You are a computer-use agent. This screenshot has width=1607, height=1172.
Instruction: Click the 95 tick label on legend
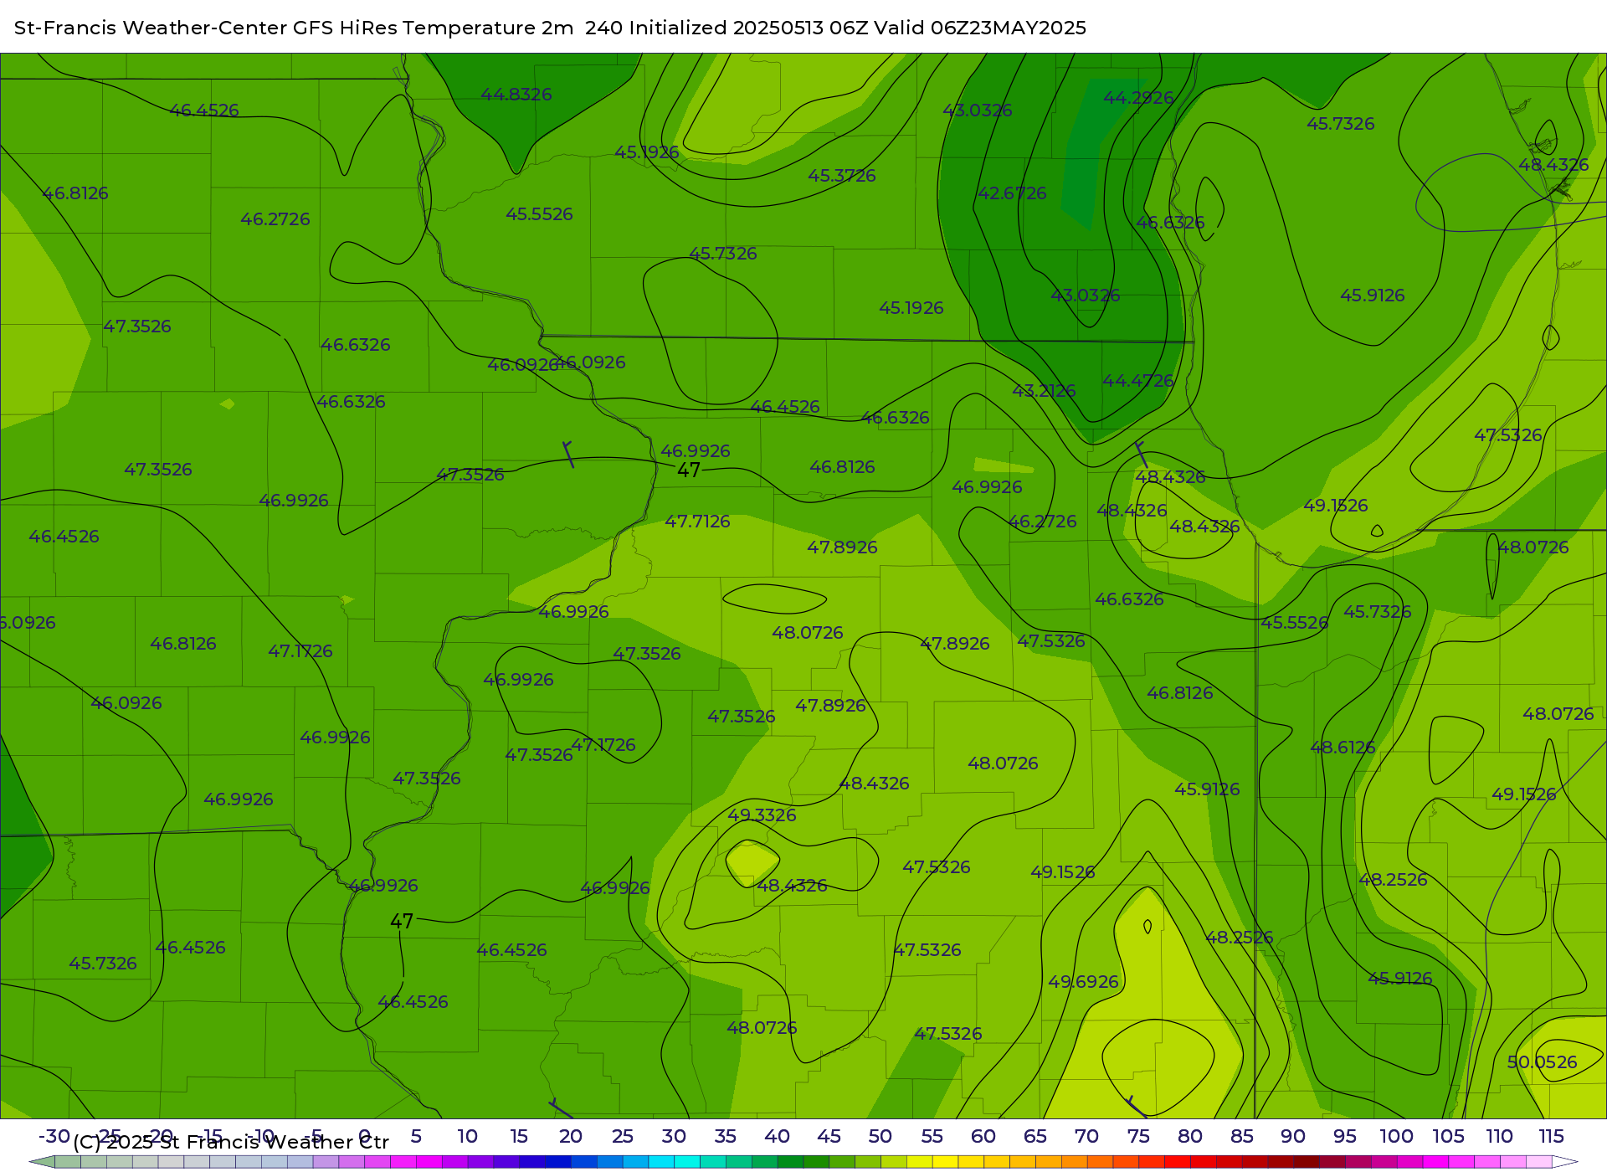(x=1345, y=1137)
